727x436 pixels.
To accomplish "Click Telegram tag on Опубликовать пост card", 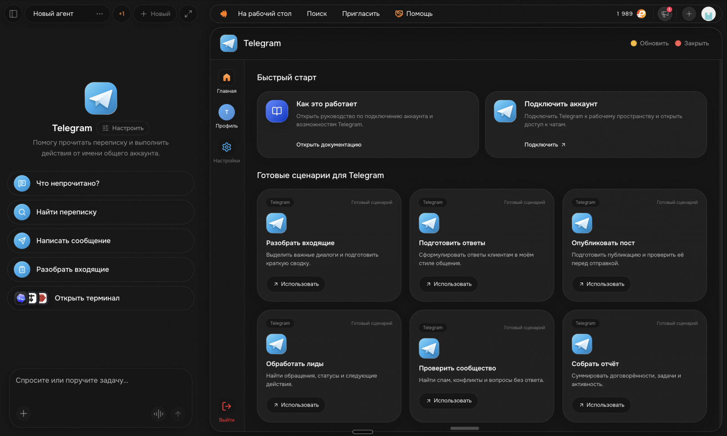I will click(585, 203).
